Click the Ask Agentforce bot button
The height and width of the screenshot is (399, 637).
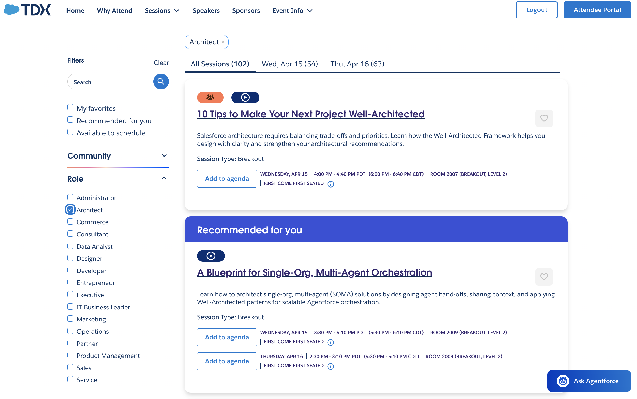coord(589,381)
